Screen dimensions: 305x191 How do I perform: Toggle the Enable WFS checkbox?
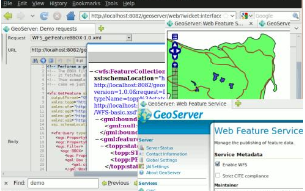(218, 164)
